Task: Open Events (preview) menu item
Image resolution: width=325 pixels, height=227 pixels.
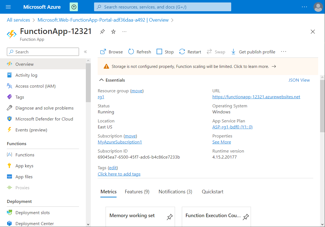Action: 43,130
